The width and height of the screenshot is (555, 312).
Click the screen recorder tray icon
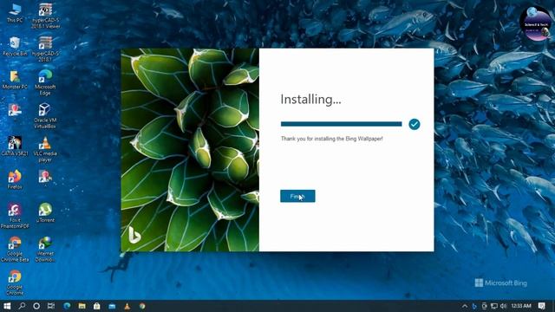[x=484, y=306]
